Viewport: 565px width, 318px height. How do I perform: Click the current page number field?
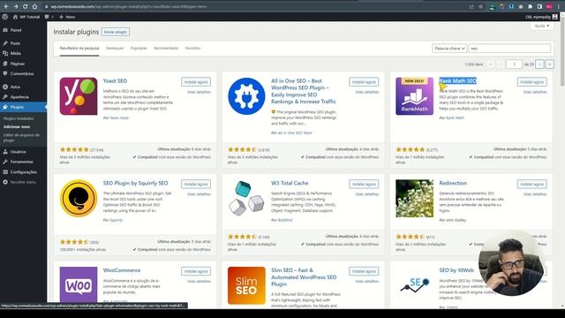coord(514,64)
